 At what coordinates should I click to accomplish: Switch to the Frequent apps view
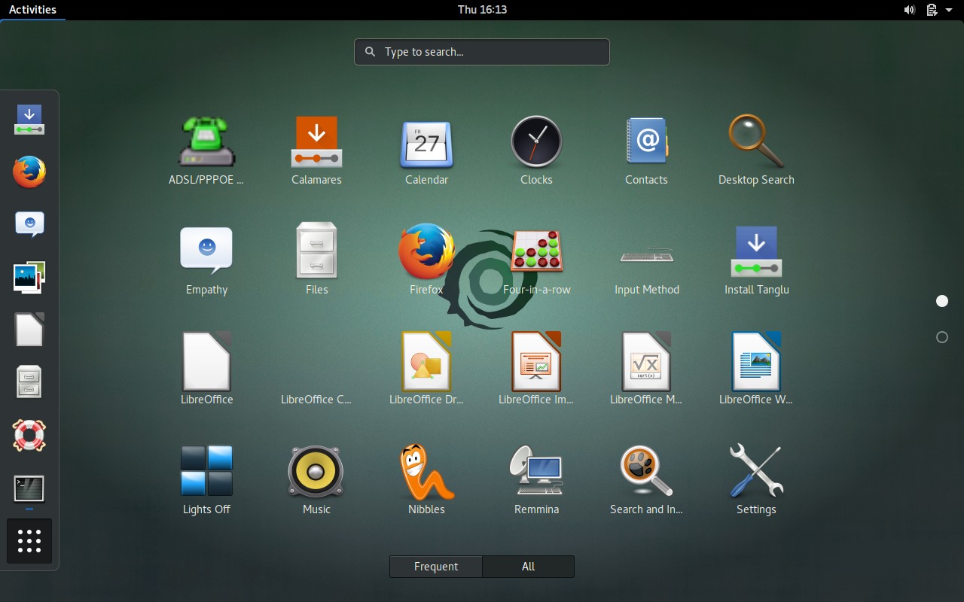tap(435, 566)
